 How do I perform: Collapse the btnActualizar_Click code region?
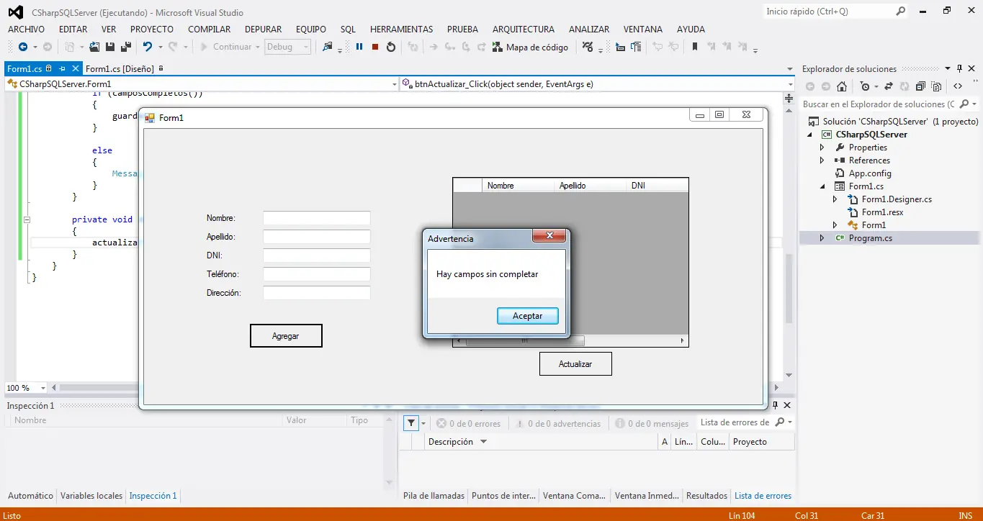(27, 219)
